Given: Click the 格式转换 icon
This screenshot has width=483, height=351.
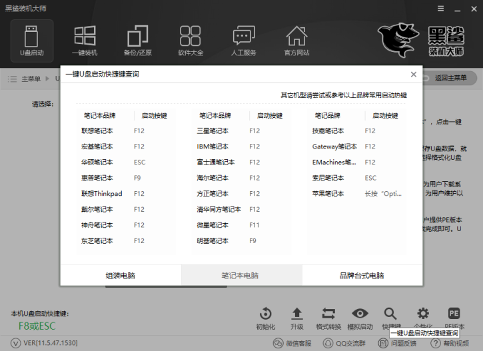Looking at the screenshot, I should (x=328, y=318).
